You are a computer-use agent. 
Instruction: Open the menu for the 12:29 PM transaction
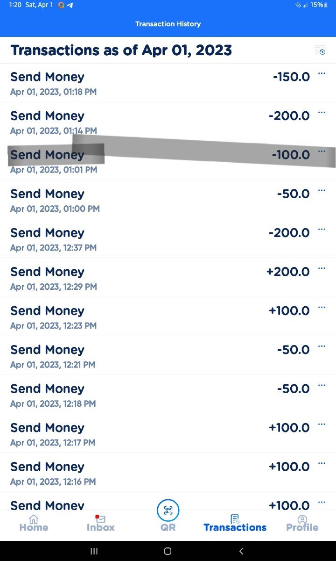[x=322, y=268]
